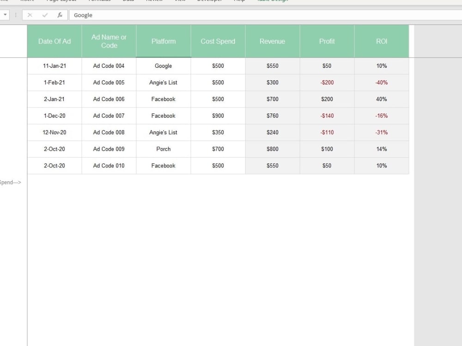Select the -40% ROI cell

pos(382,83)
